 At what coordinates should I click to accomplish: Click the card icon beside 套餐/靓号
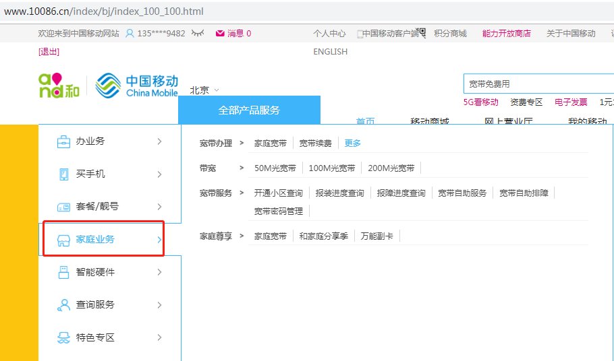(x=63, y=207)
